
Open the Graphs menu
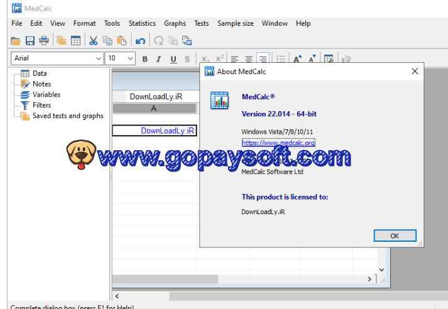(x=175, y=23)
